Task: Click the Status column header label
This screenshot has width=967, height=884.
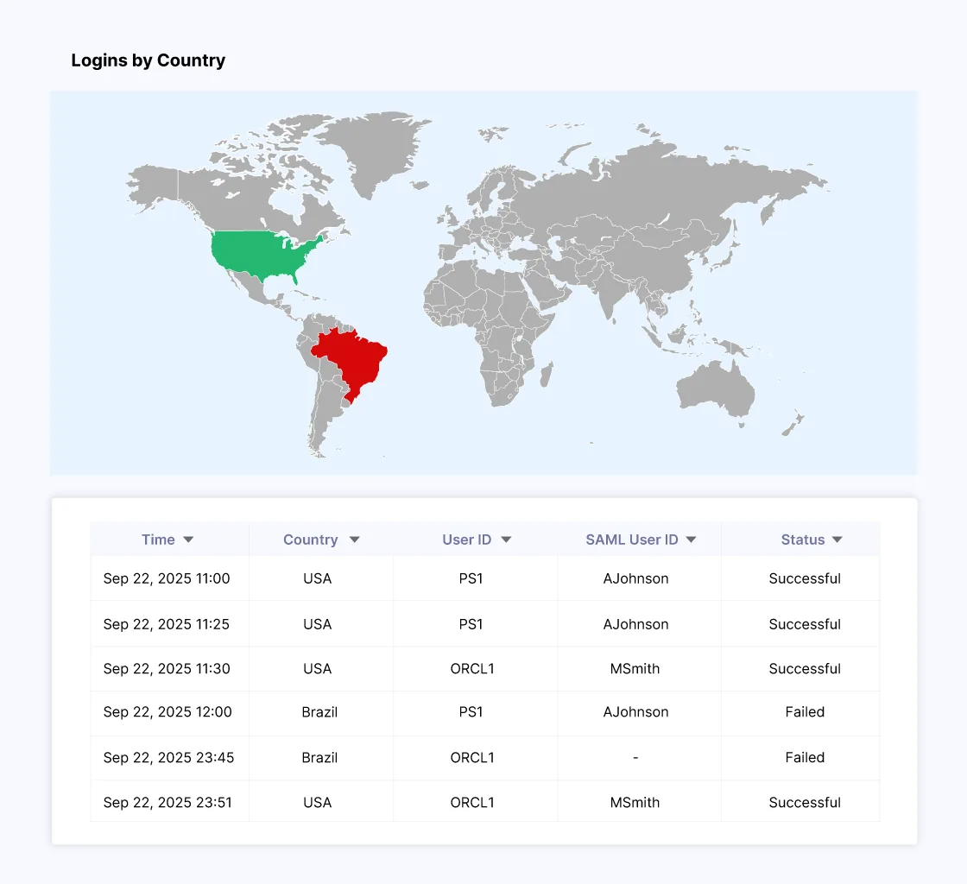Action: coord(803,540)
